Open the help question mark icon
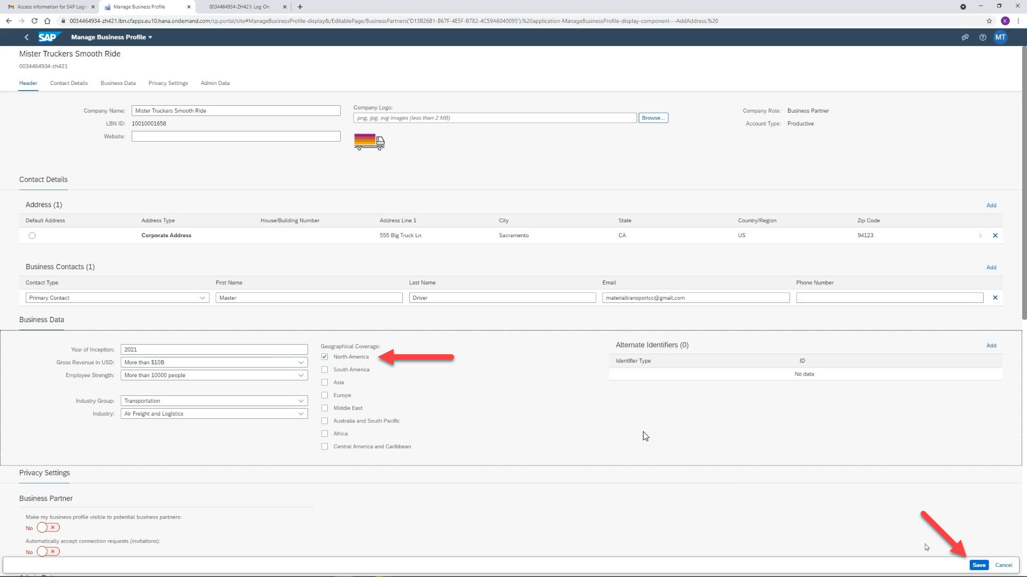The image size is (1027, 577). coord(983,37)
